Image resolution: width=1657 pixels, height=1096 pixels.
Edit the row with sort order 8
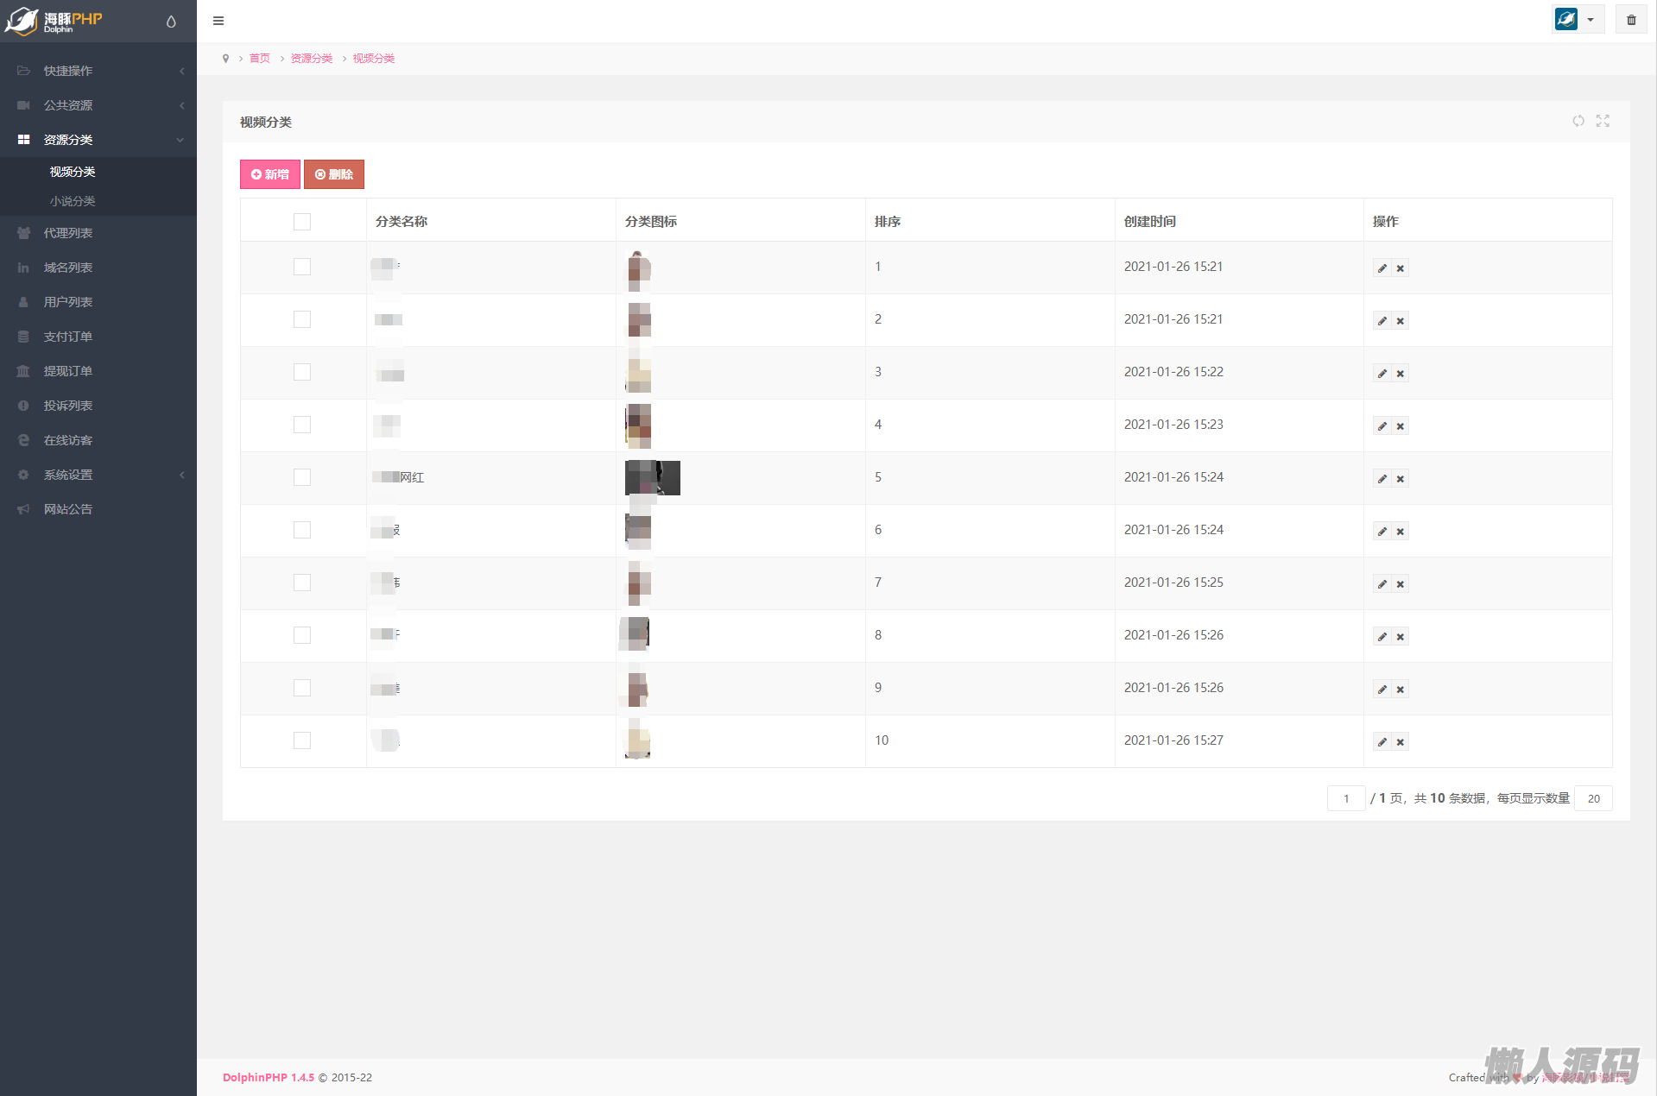coord(1382,637)
